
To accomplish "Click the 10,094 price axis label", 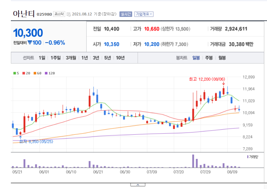I will 249,113.
